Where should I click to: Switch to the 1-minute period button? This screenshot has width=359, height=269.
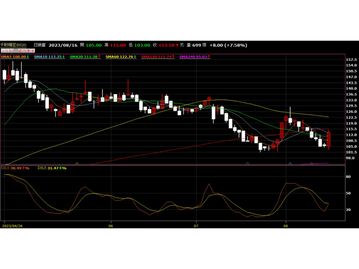point(3,51)
